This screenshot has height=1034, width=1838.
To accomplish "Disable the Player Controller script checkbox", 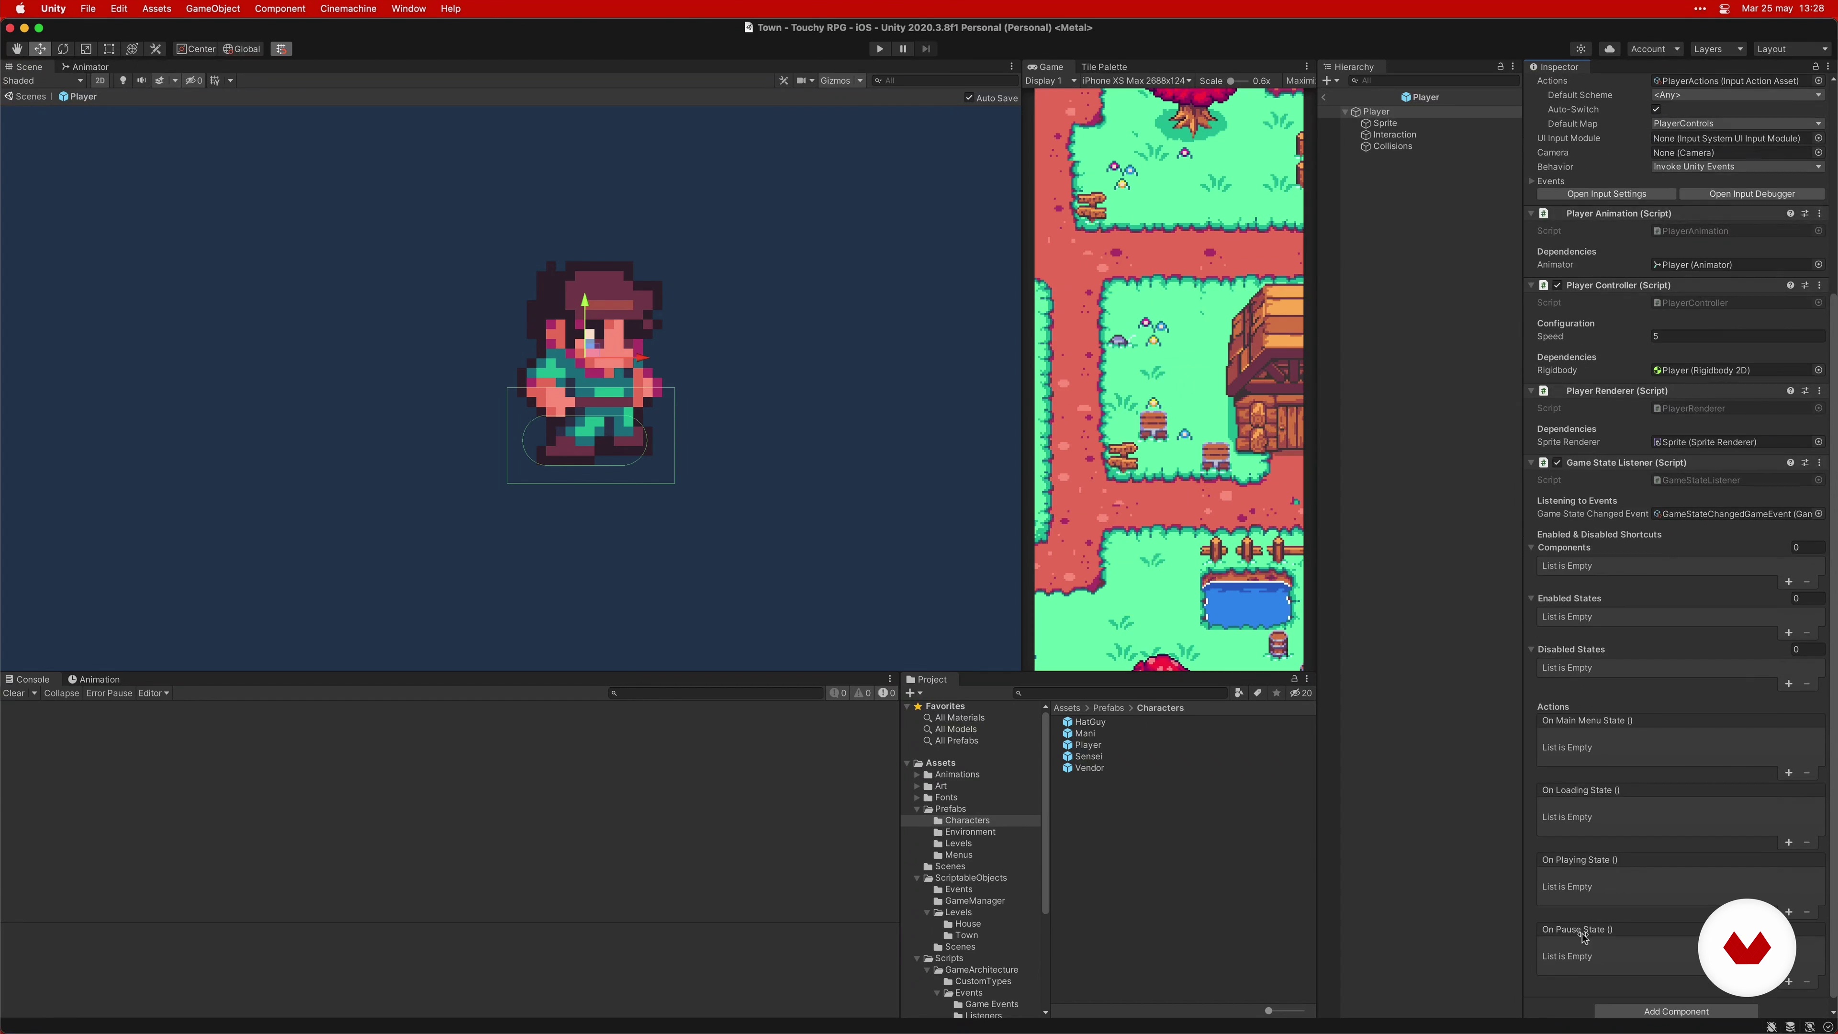I will (x=1558, y=285).
